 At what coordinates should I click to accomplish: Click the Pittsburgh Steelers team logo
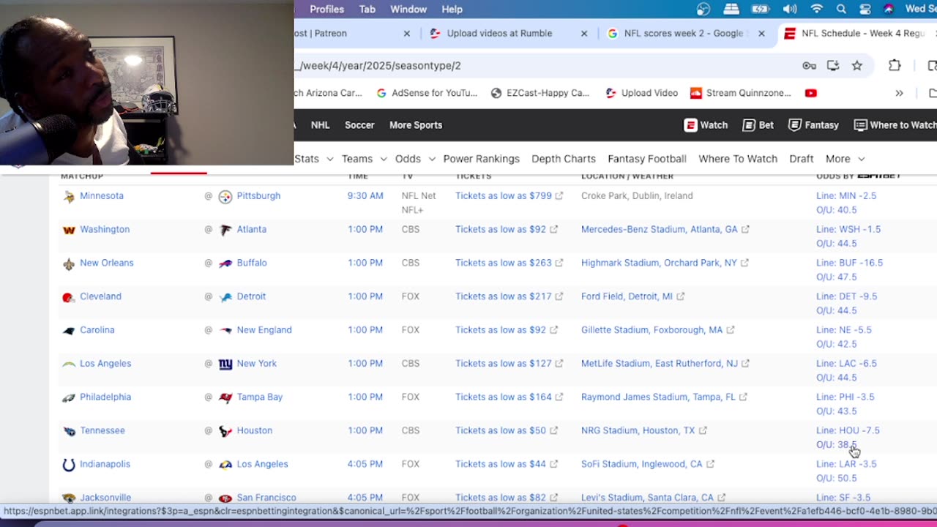click(x=225, y=196)
